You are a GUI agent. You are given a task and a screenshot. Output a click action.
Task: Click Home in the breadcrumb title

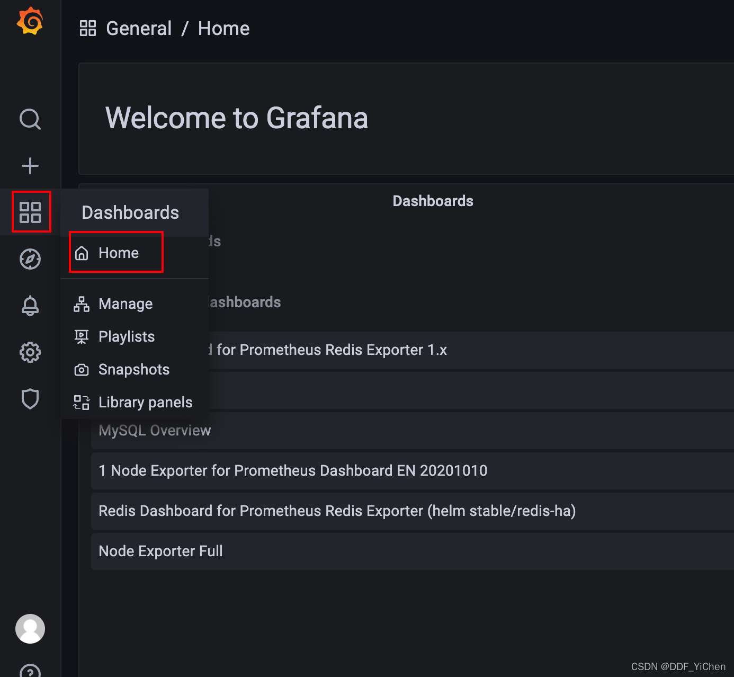click(223, 28)
